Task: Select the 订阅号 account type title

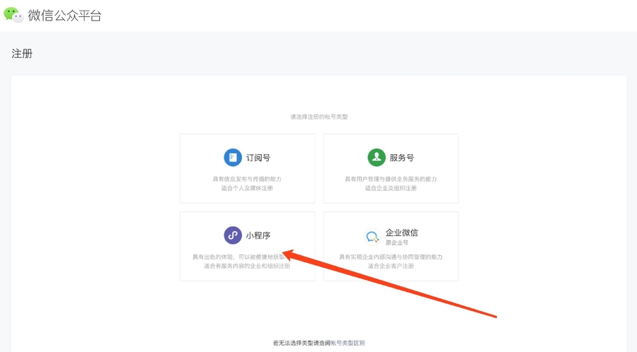Action: tap(258, 158)
